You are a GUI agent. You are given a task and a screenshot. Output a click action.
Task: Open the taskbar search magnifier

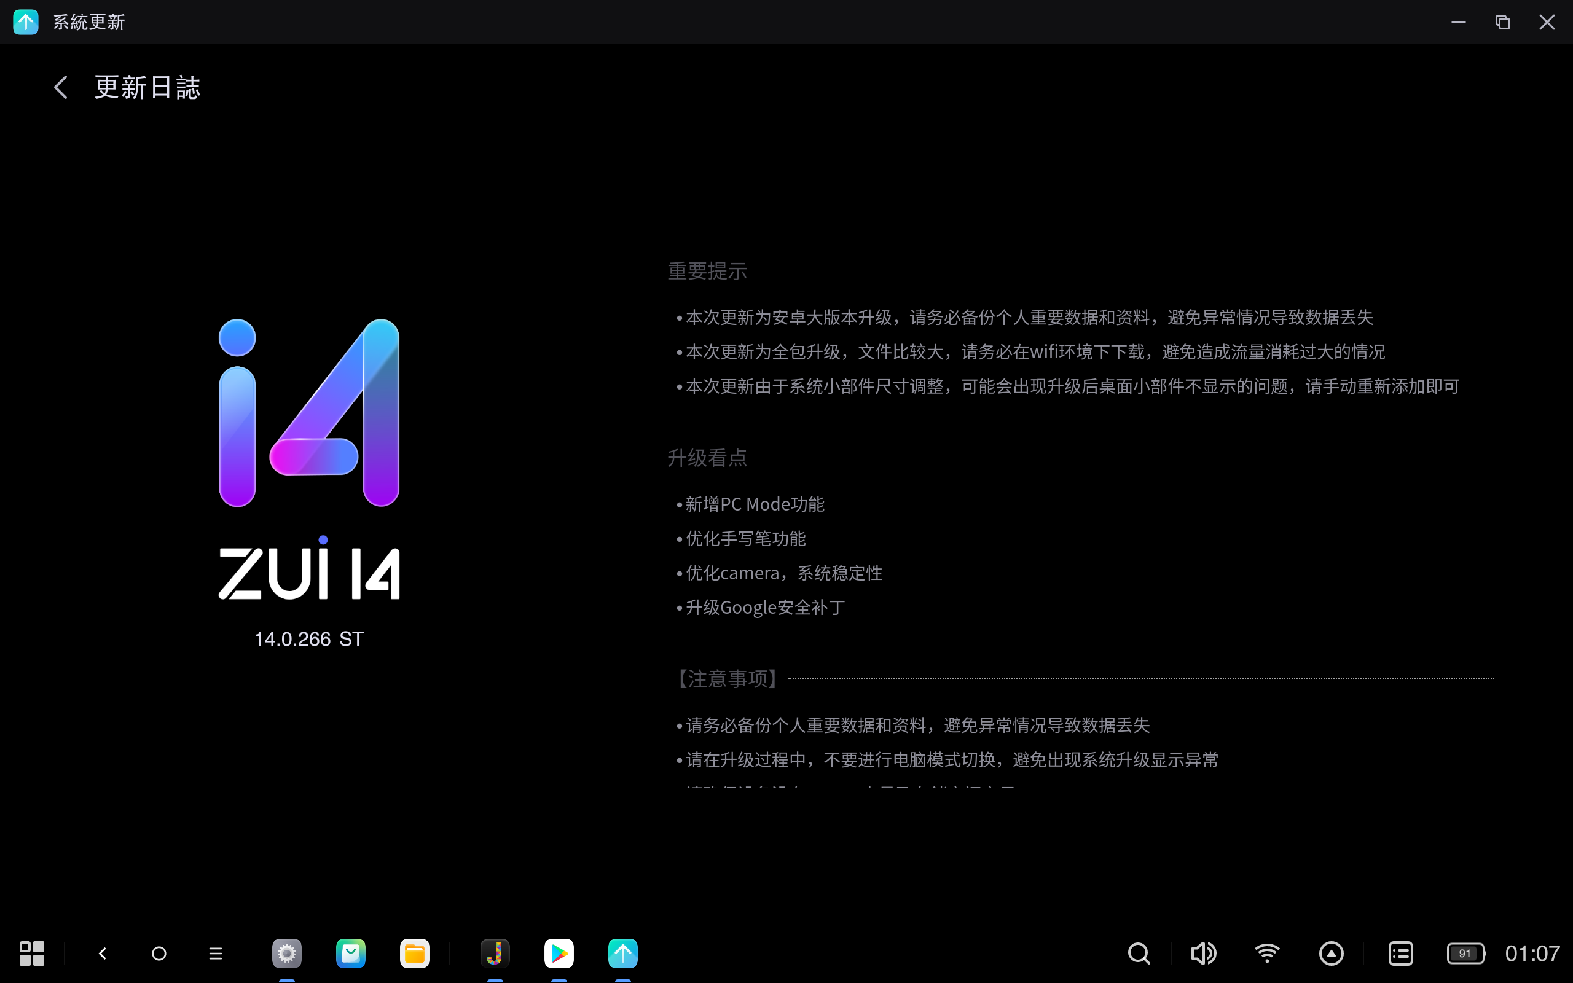(x=1139, y=954)
